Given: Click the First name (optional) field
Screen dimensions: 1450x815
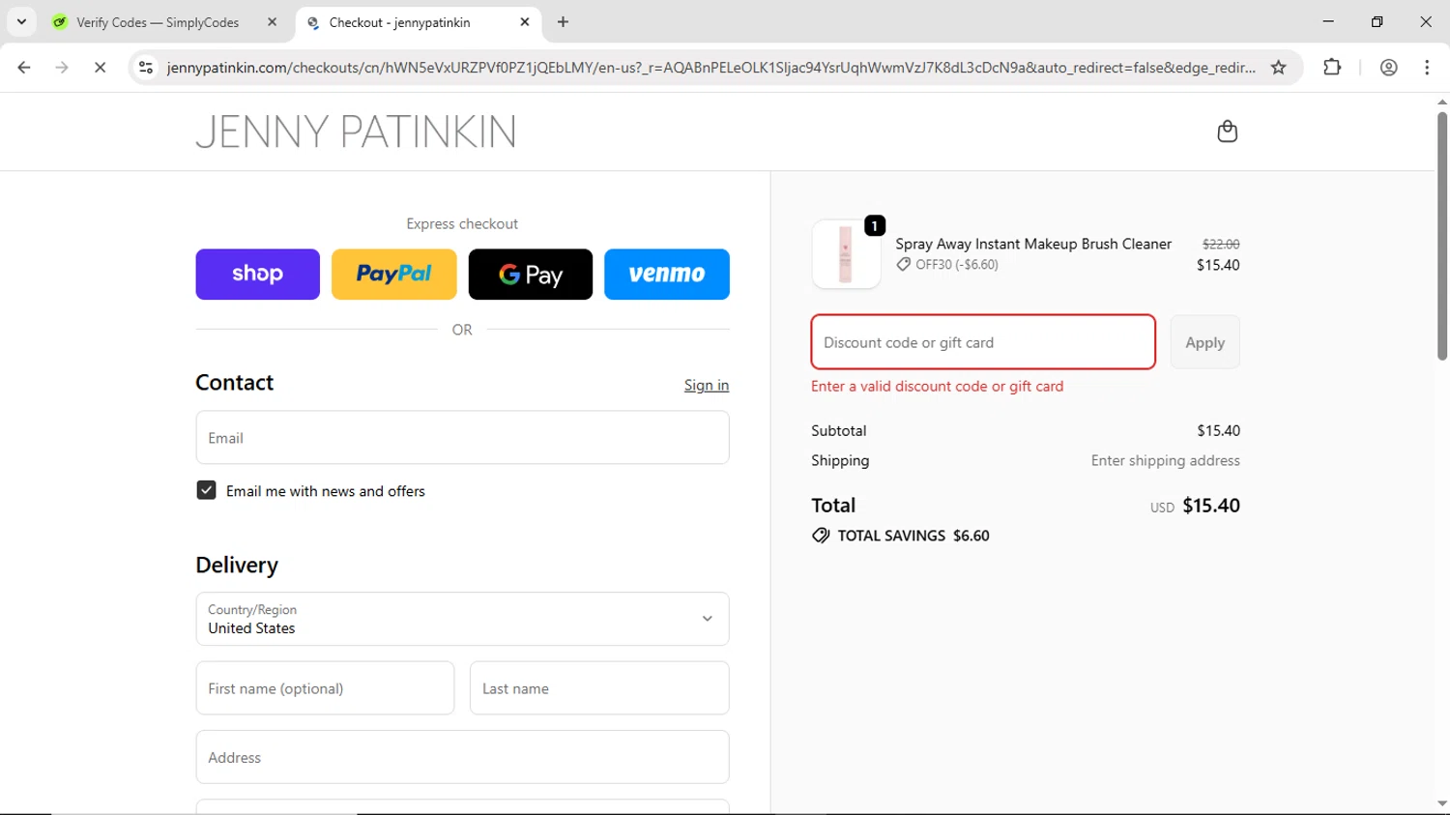Looking at the screenshot, I should [325, 688].
